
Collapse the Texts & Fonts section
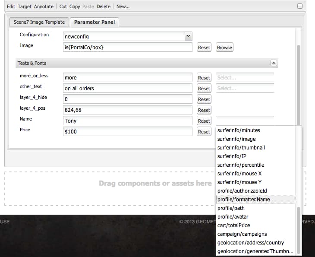point(274,63)
